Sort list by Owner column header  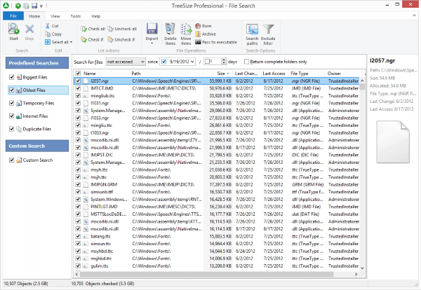tap(342, 73)
